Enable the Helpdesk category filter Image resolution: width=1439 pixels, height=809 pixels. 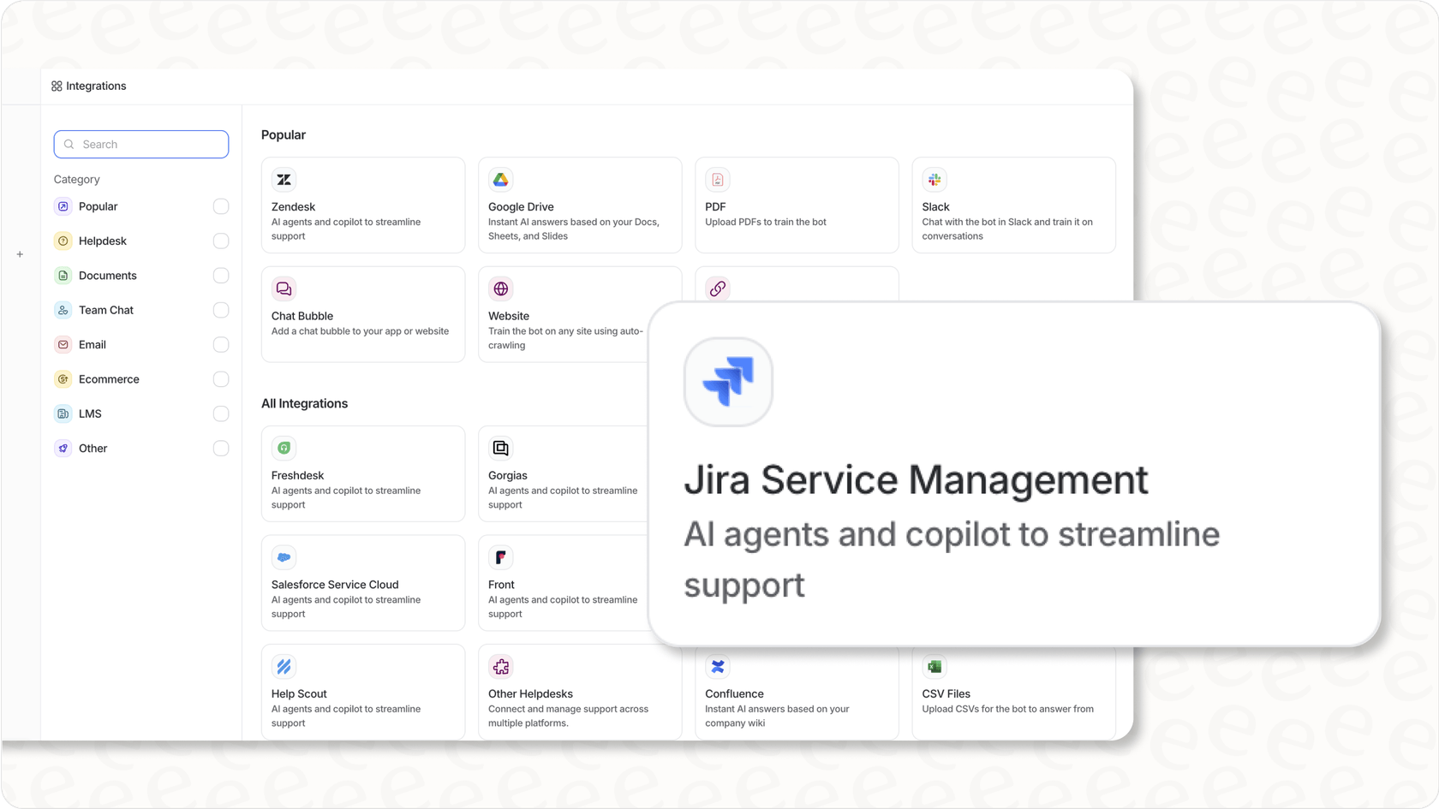coord(221,241)
